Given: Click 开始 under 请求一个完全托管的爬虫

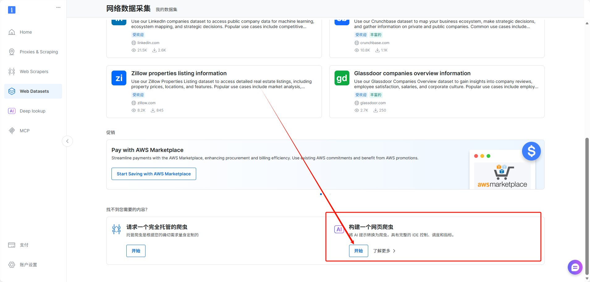Looking at the screenshot, I should point(136,251).
